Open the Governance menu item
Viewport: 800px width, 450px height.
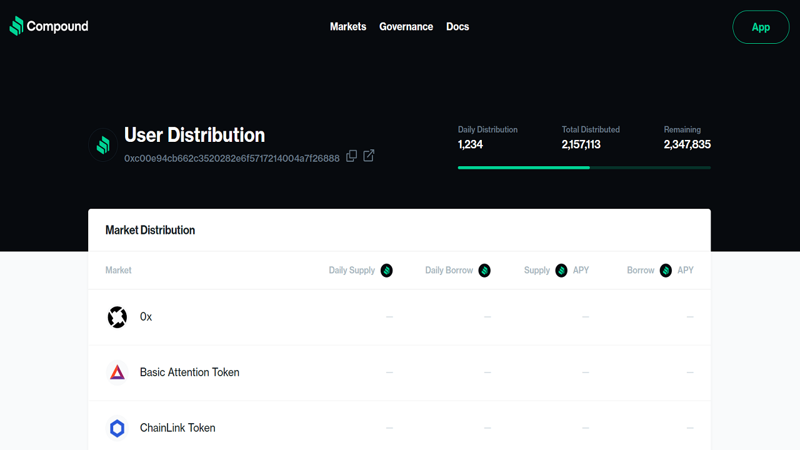coord(406,27)
